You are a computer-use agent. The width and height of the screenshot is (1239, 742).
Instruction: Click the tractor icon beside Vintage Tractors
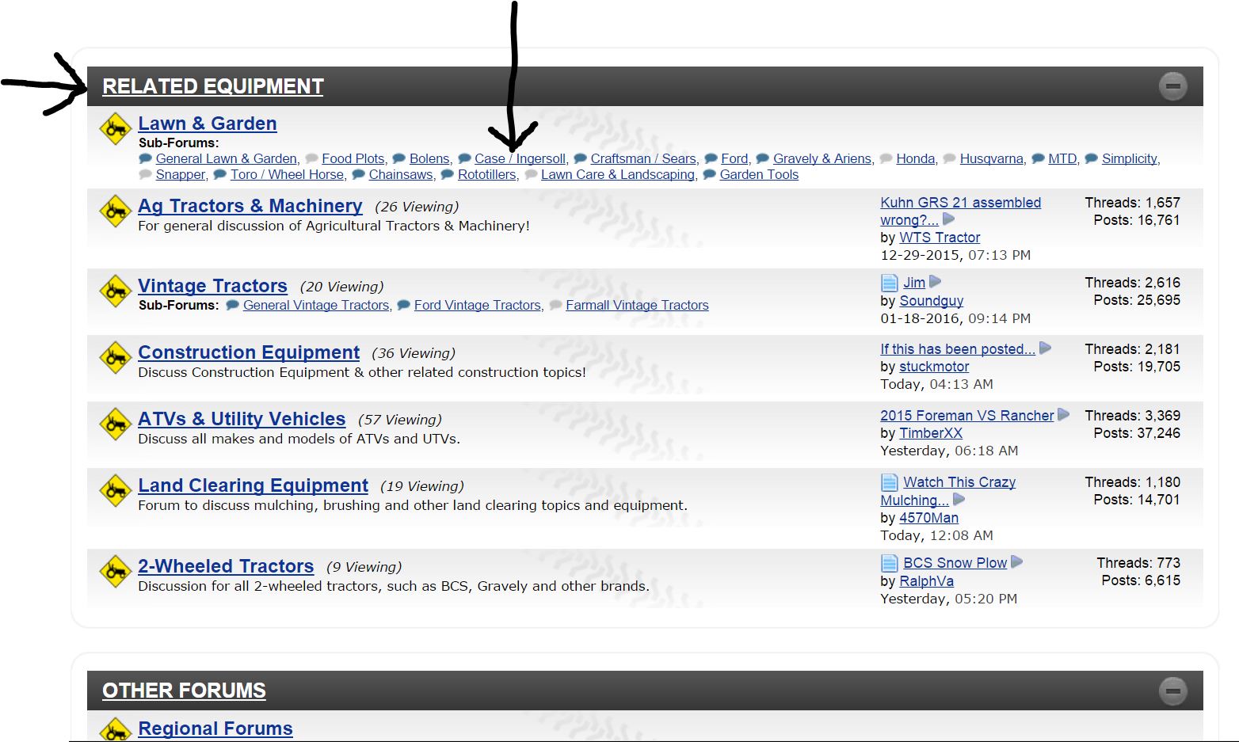coord(115,291)
